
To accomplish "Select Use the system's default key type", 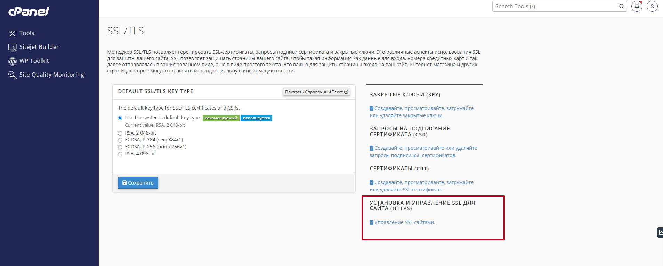I will (x=120, y=118).
